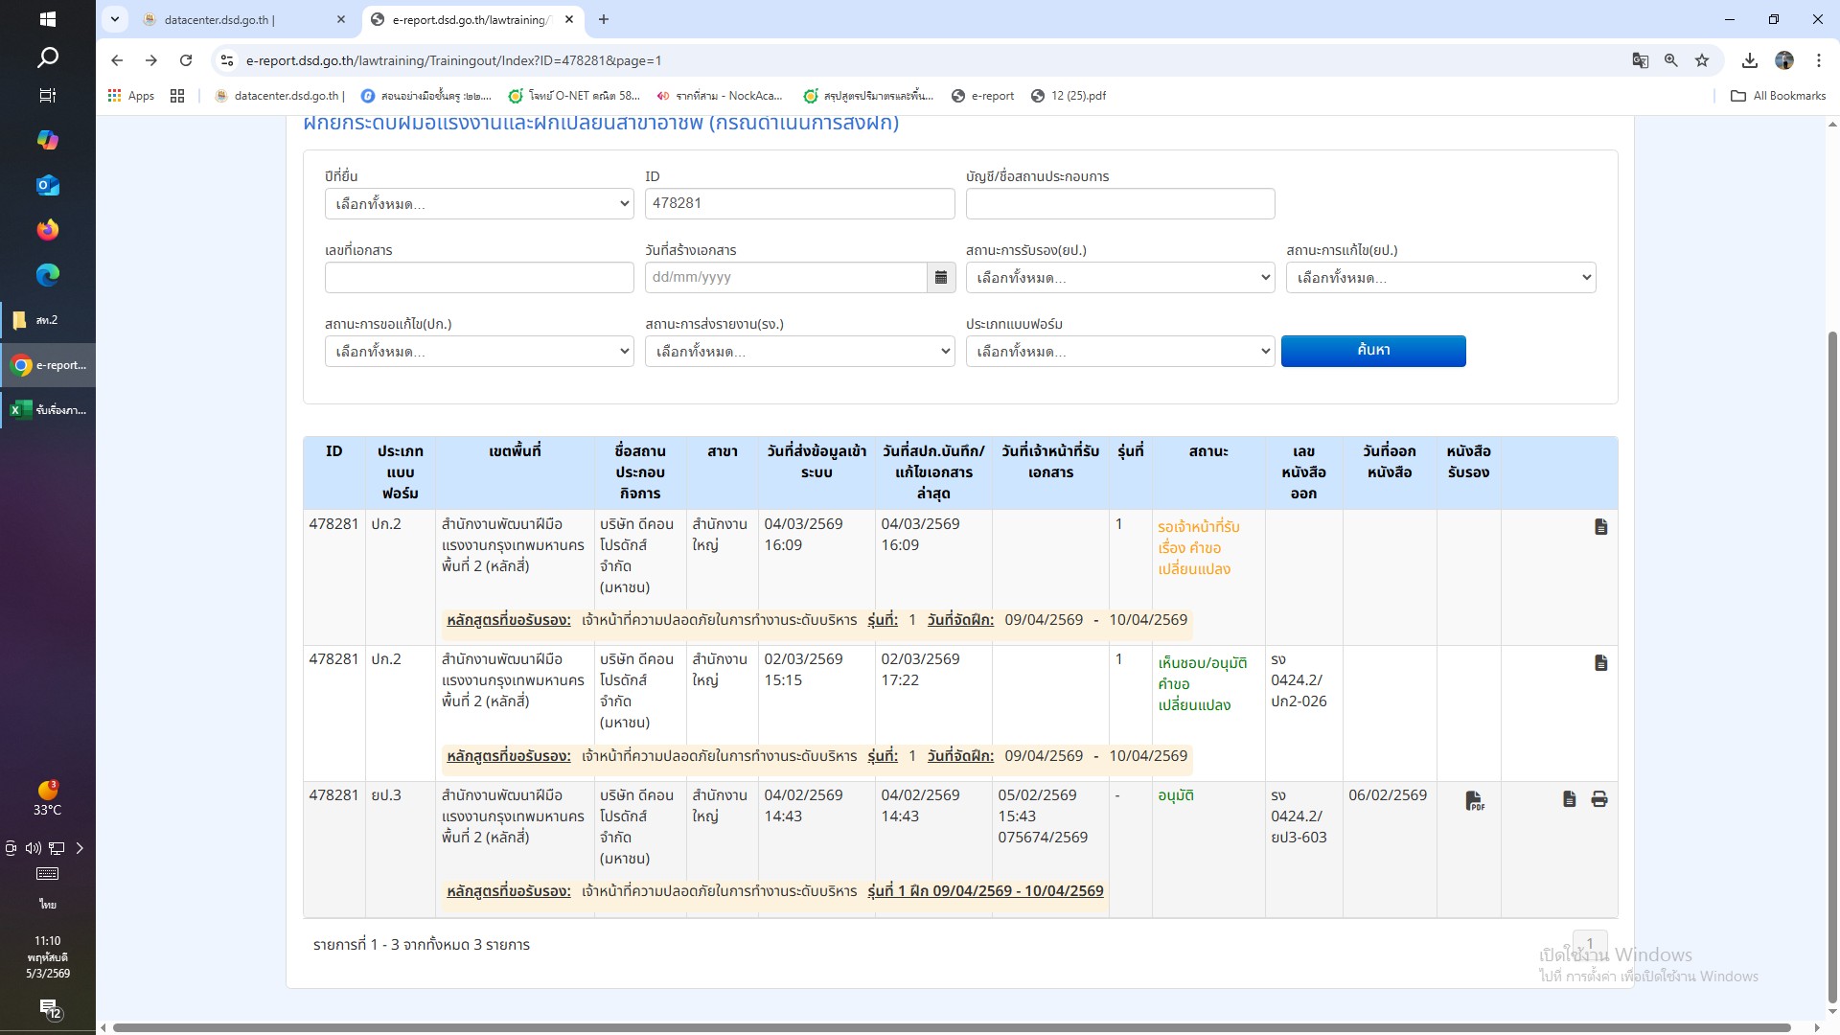Open the calendar date picker icon
This screenshot has width=1840, height=1035.
941,277
